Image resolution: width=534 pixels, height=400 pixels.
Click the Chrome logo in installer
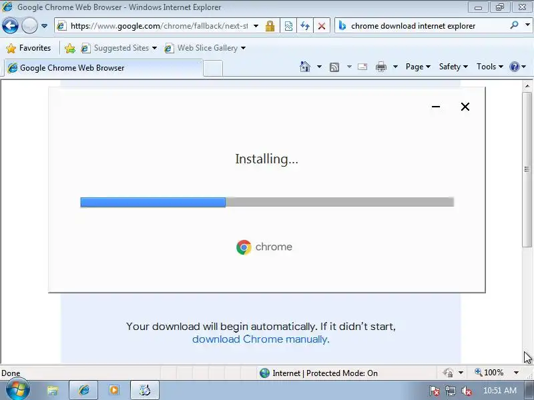point(244,247)
